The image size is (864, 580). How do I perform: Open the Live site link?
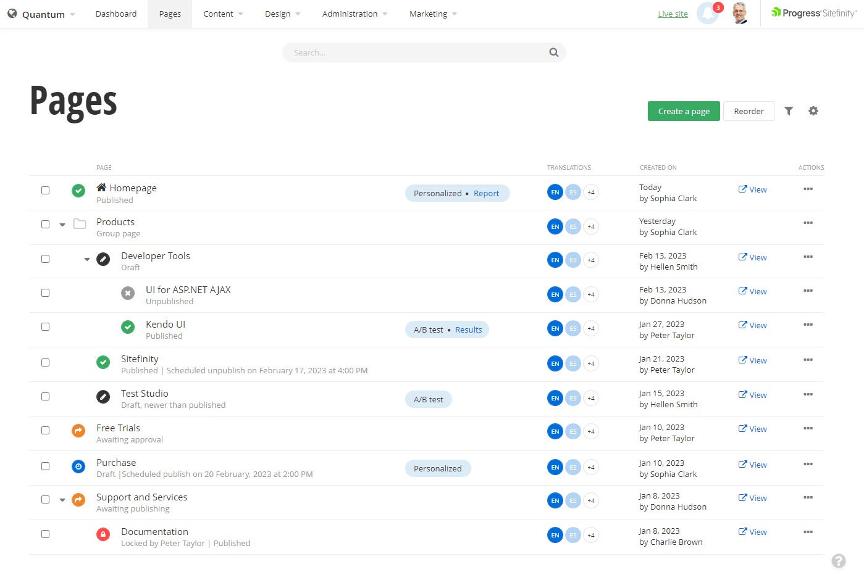[673, 14]
